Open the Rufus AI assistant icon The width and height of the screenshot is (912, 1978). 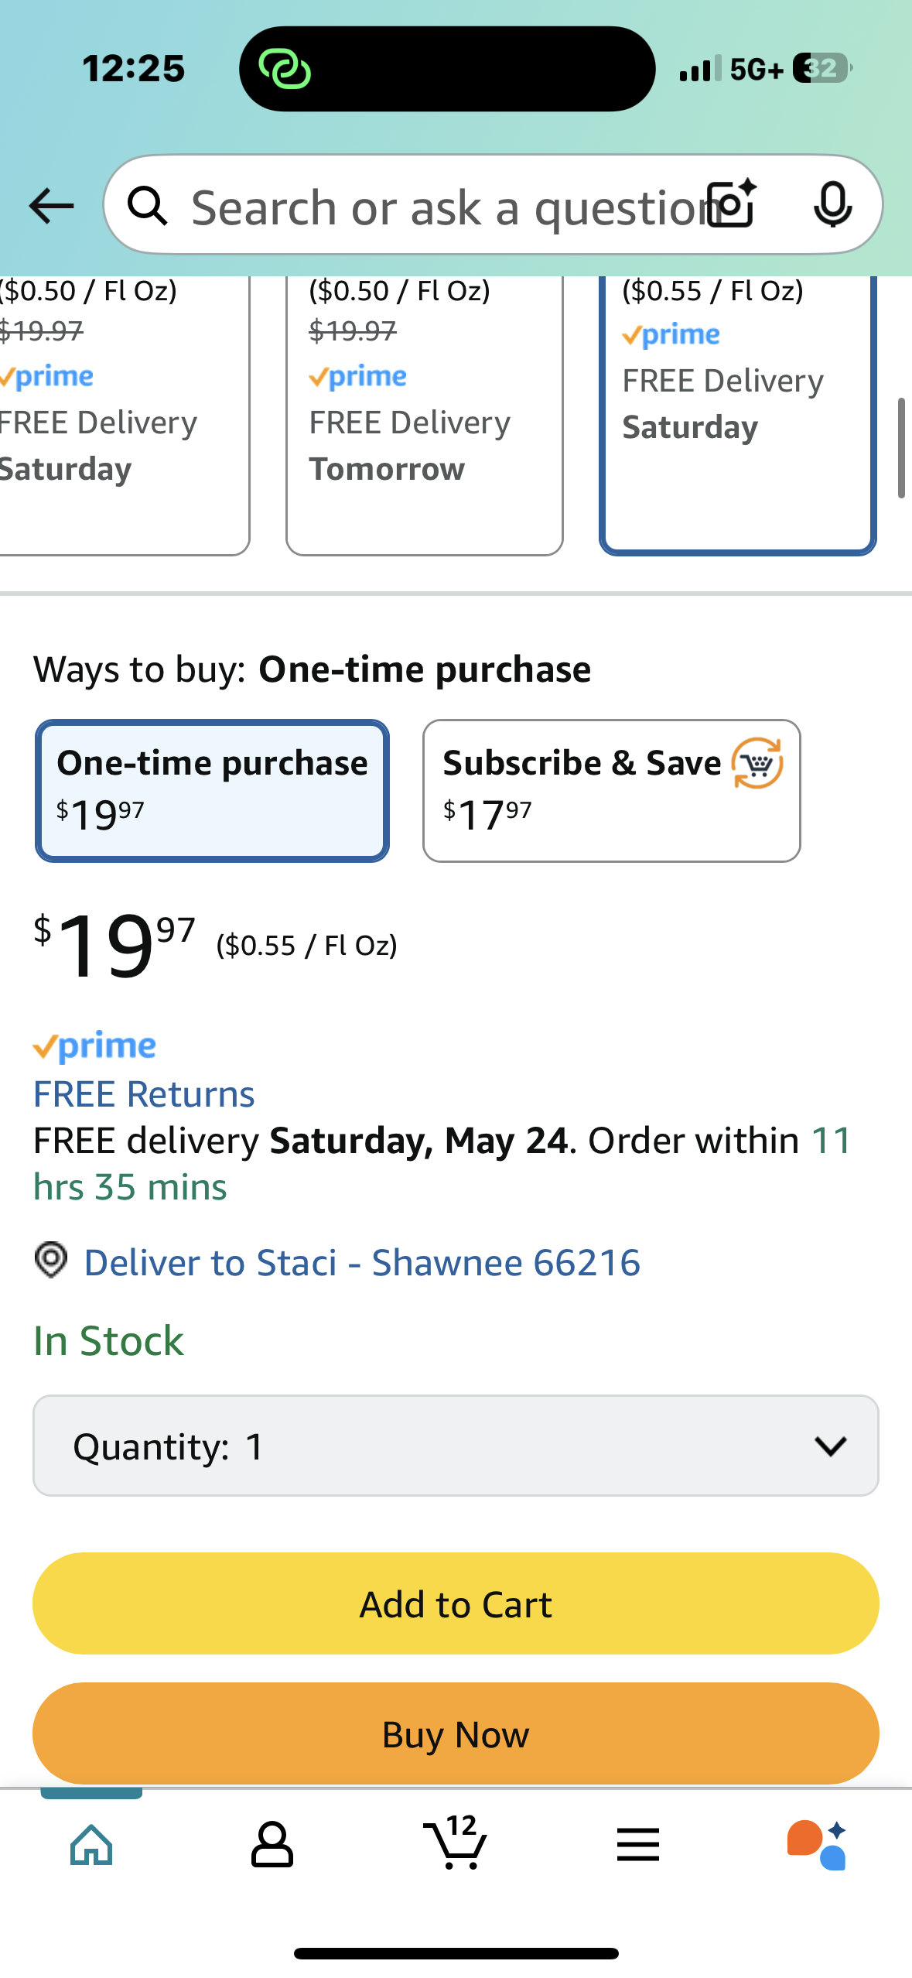pos(818,1845)
